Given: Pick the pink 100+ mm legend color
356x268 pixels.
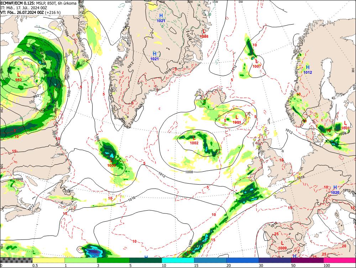Looking at the screenshot, I should click(340, 260).
